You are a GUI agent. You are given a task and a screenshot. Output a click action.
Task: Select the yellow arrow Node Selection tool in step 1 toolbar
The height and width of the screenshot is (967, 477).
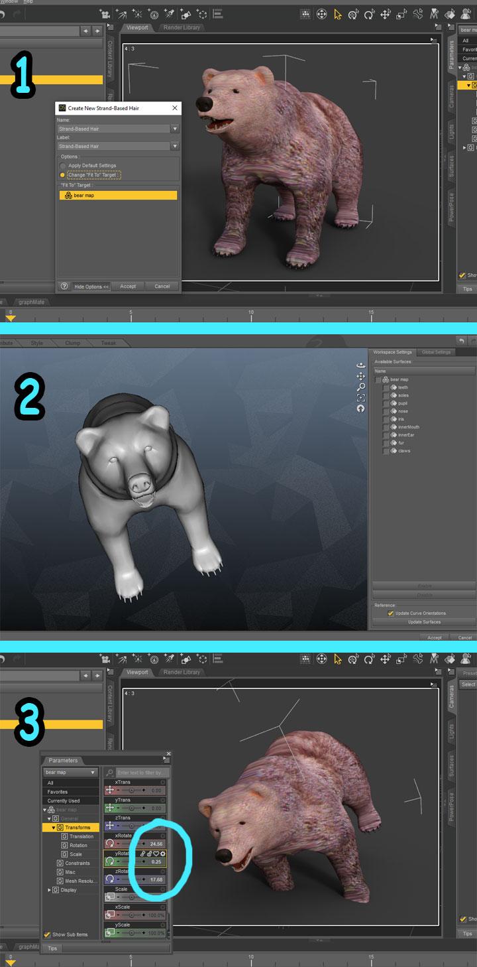coord(338,13)
